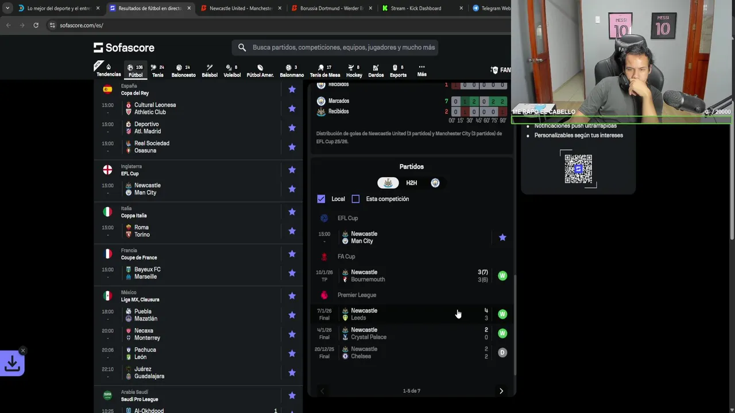735x413 pixels.
Task: Toggle favorite star for Roma vs Torino
Action: [x=292, y=231]
